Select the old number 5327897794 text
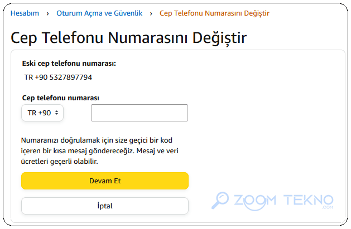This screenshot has height=229, width=351. click(x=71, y=77)
